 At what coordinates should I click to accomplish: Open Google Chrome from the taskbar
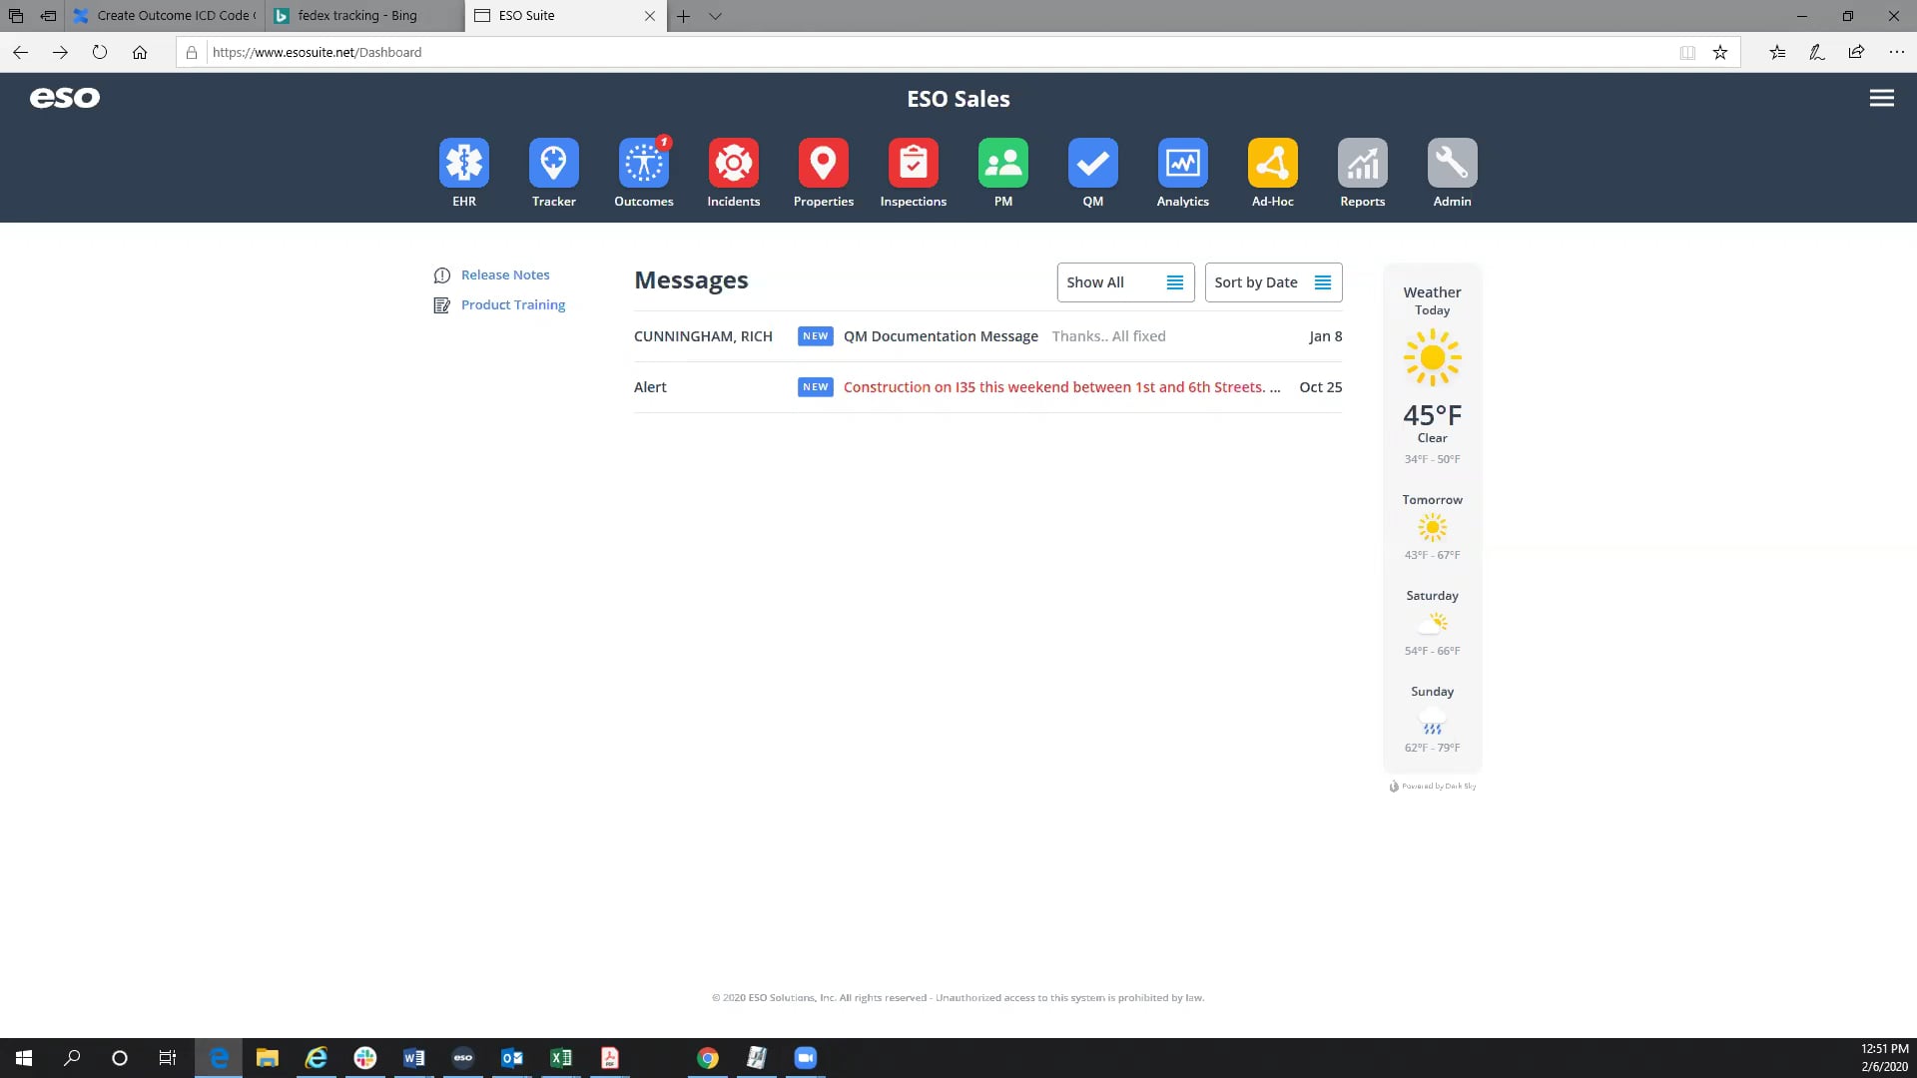point(708,1058)
